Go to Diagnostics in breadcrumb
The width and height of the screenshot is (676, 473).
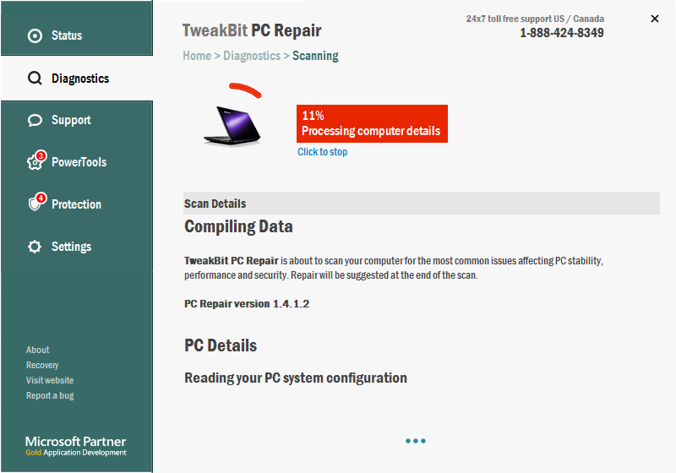(251, 56)
